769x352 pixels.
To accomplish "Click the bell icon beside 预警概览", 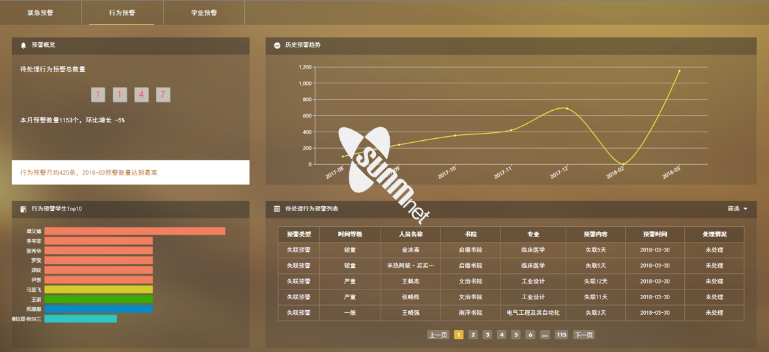I will click(23, 46).
